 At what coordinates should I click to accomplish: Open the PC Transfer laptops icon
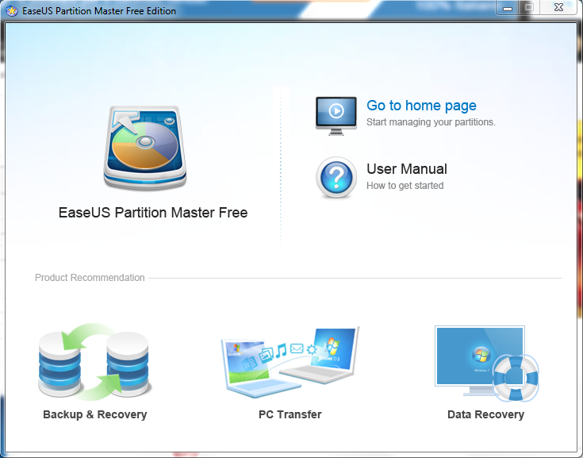tap(290, 362)
